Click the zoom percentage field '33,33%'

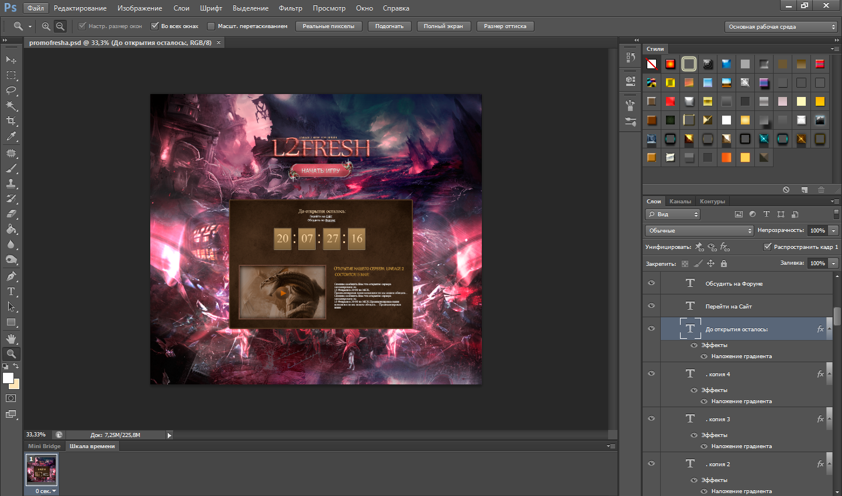coord(36,435)
